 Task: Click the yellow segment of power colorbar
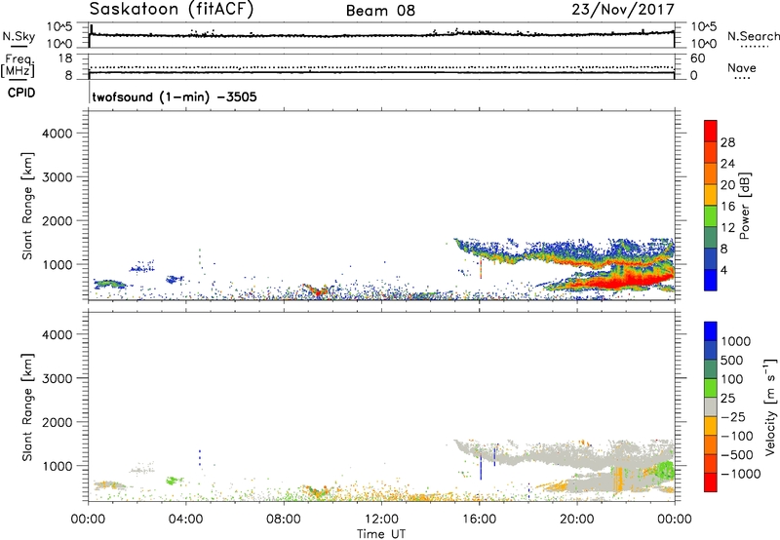[711, 195]
